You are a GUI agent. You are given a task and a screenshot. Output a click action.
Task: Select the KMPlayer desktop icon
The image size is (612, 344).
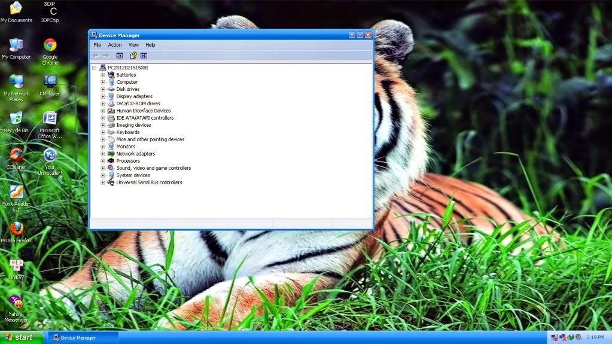pyautogui.click(x=50, y=86)
